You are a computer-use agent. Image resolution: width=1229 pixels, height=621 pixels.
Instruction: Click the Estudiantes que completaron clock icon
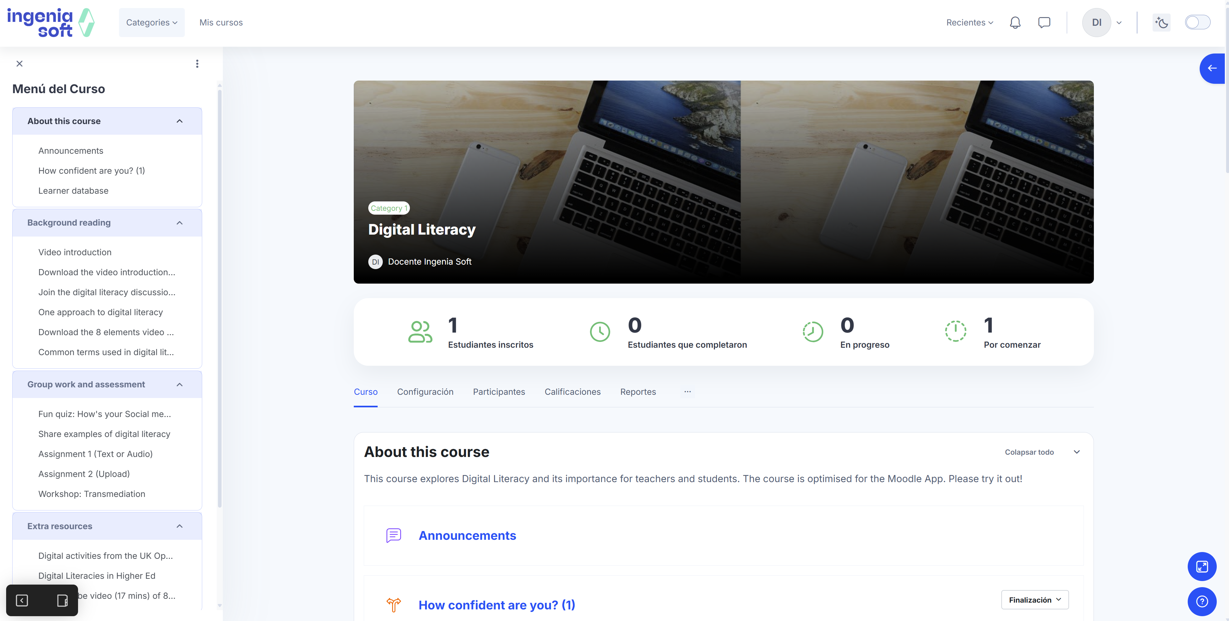click(x=600, y=332)
